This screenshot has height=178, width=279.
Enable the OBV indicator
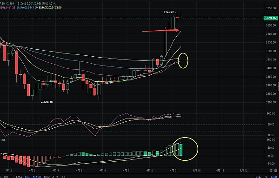click(x=47, y=177)
